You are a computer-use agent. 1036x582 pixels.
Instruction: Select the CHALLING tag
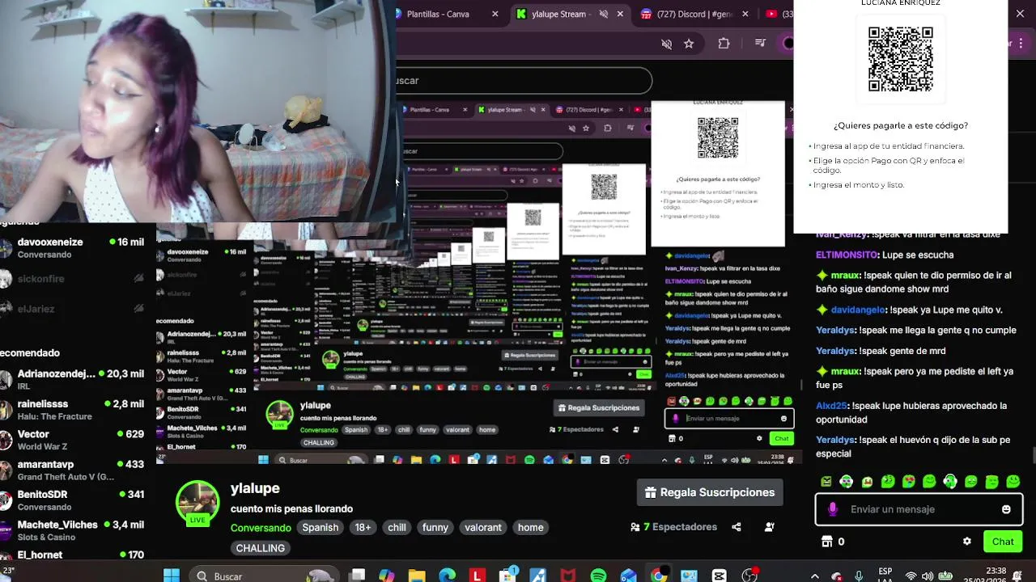pos(261,548)
